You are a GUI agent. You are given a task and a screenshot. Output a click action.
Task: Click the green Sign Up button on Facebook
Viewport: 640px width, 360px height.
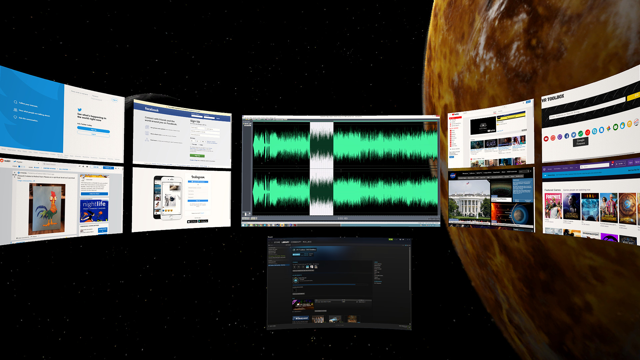197,156
